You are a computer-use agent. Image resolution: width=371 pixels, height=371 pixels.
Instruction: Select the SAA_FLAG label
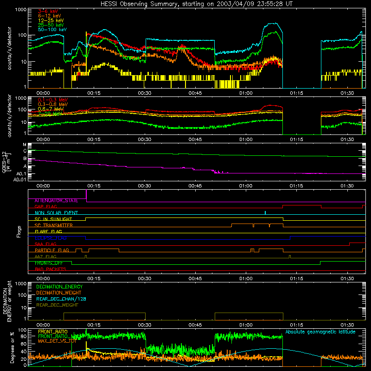(45, 244)
